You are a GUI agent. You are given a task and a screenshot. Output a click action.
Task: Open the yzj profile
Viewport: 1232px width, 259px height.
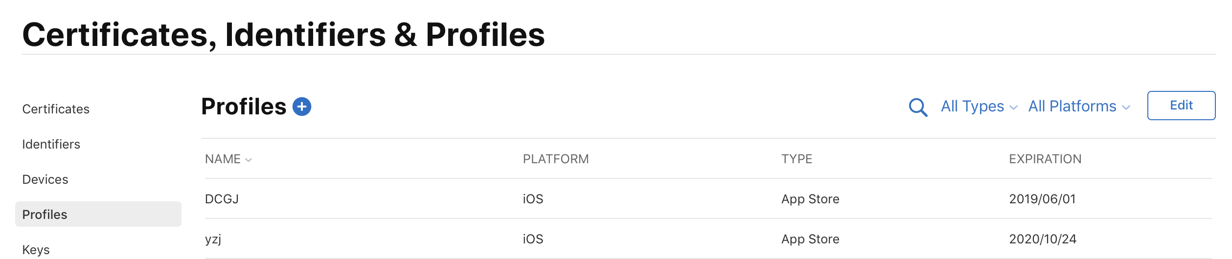pos(213,239)
